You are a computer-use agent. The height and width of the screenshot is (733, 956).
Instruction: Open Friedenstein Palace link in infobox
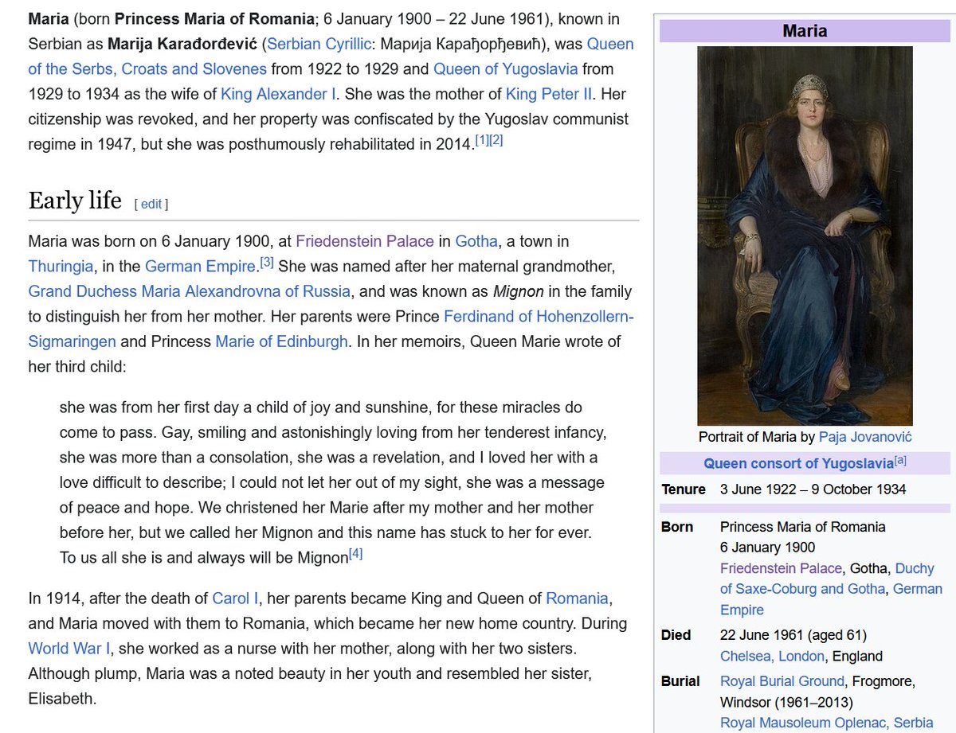pyautogui.click(x=781, y=568)
